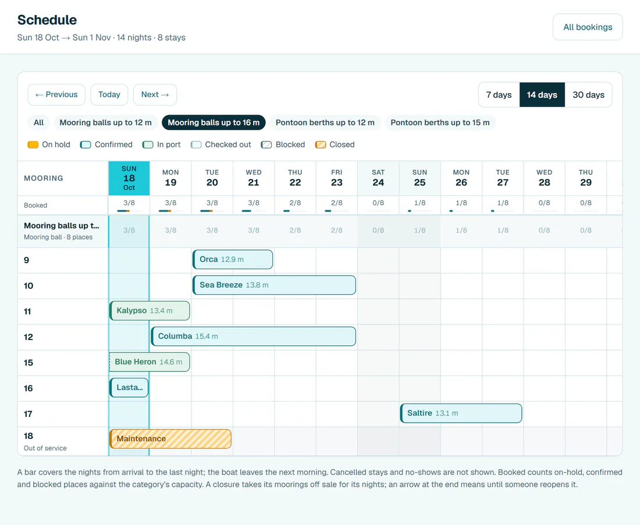Viewport: 640px width, 525px height.
Task: Open the truncated Lasta... booking on mooring 16
Action: [x=129, y=388]
